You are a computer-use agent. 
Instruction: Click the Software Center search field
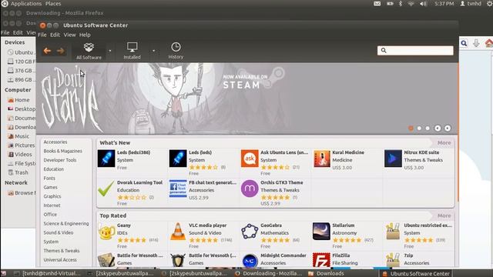tap(415, 50)
